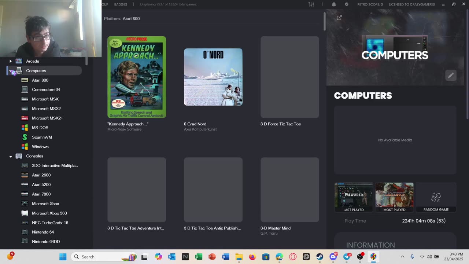Image resolution: width=469 pixels, height=264 pixels.
Task: Open Telegram from the taskbar
Action: pos(347,257)
